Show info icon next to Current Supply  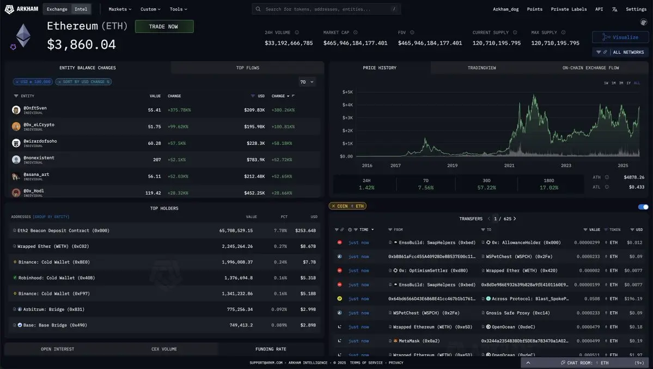[x=515, y=33]
